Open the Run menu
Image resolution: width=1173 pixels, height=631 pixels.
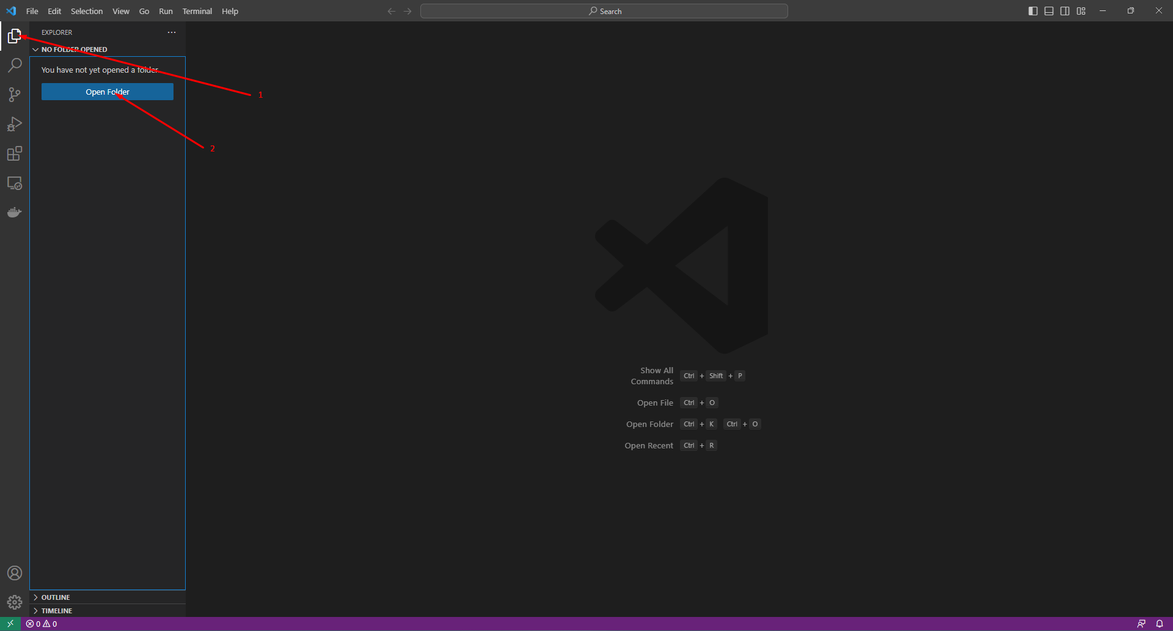(x=166, y=11)
